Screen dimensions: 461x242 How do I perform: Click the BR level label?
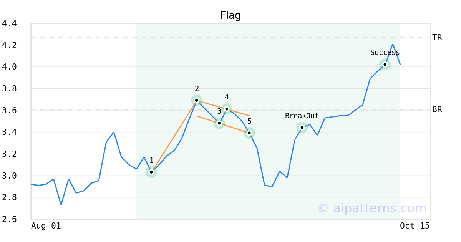[x=437, y=109]
